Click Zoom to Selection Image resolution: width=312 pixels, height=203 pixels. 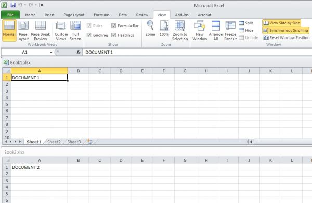click(x=180, y=30)
